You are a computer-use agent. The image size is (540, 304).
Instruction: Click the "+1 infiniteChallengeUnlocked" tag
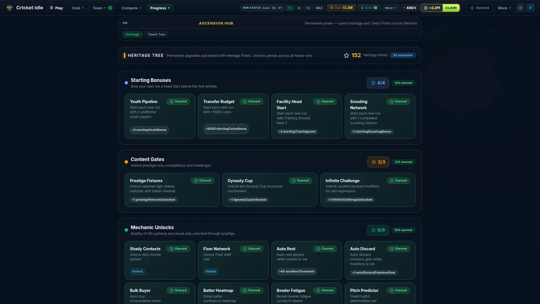coord(350,200)
